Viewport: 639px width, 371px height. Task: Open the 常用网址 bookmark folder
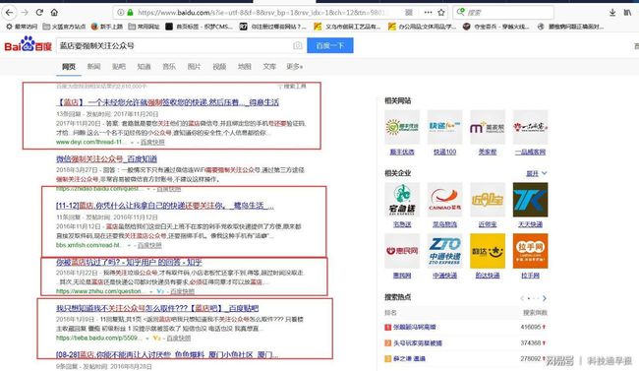[144, 27]
